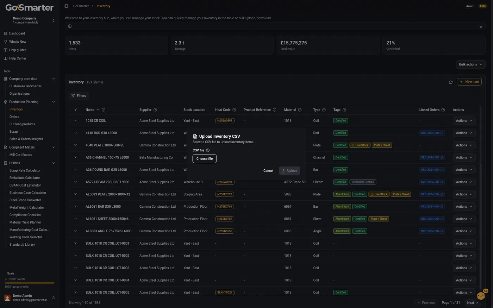Click help icon next to CSV file label

point(208,150)
